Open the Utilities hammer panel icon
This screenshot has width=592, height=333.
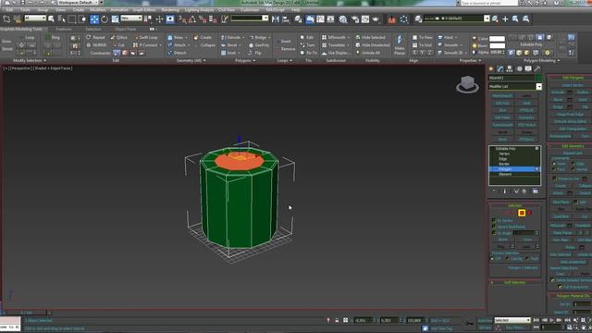tap(536, 68)
